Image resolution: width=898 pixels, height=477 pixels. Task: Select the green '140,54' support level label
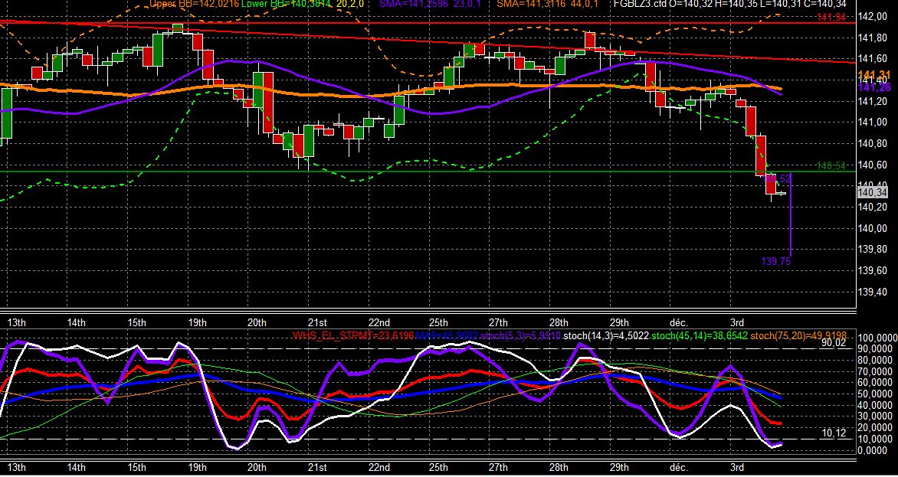(831, 166)
